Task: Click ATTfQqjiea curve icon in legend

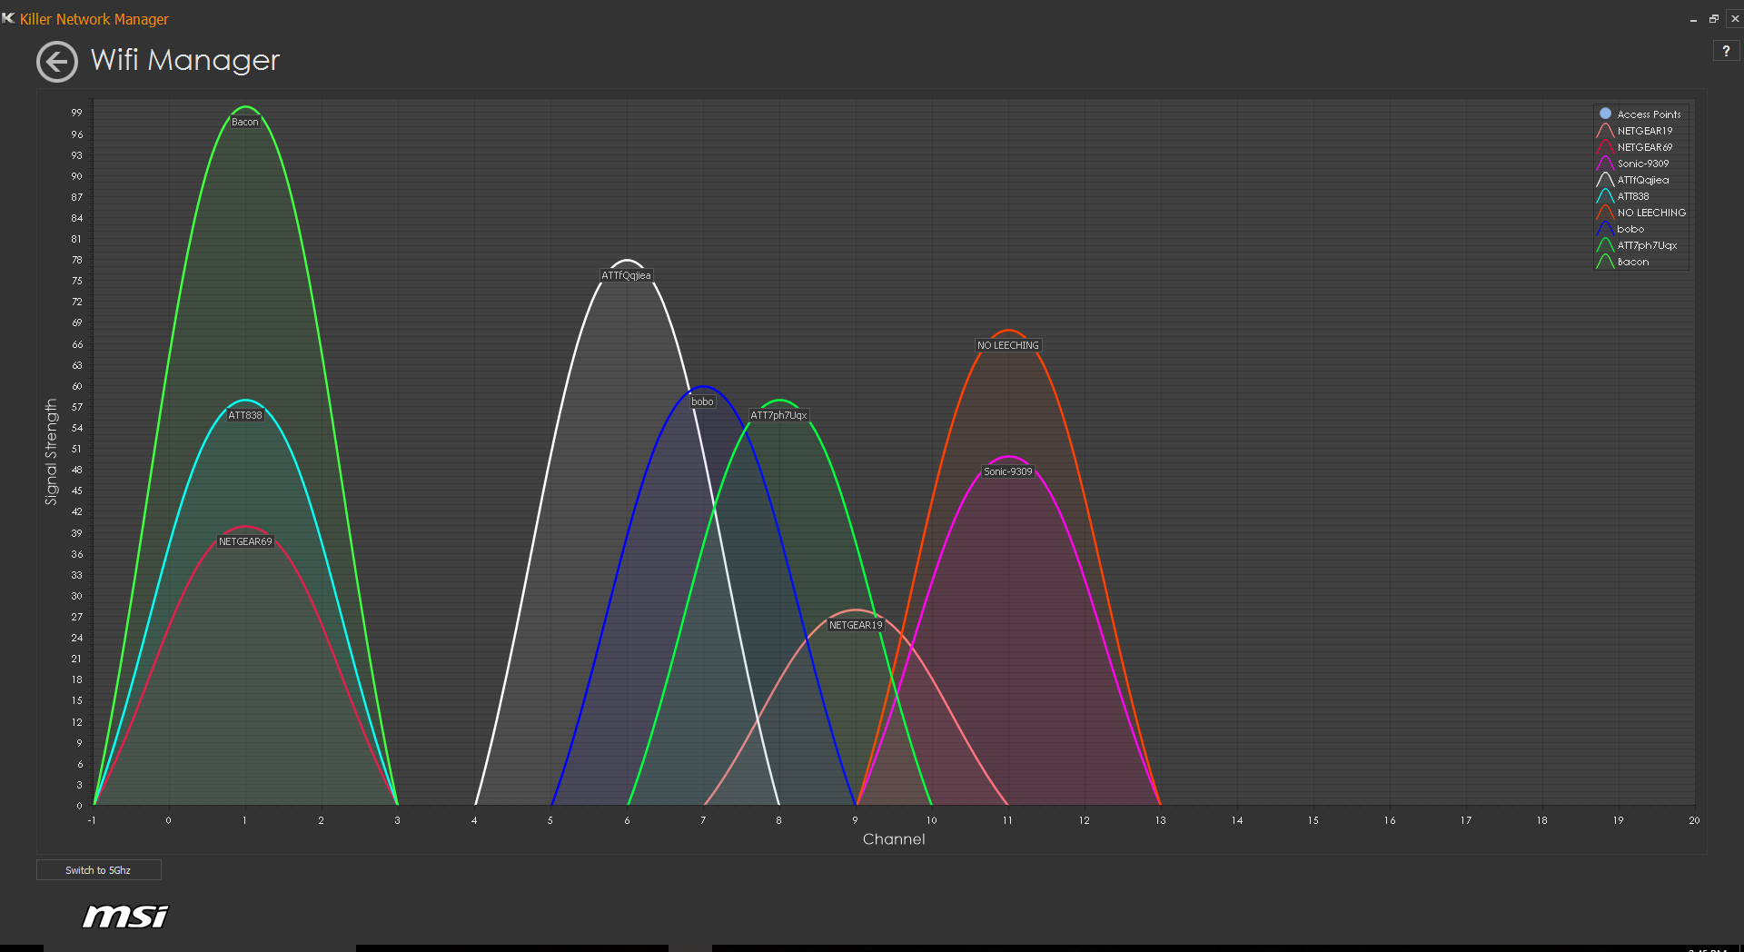Action: click(x=1605, y=180)
